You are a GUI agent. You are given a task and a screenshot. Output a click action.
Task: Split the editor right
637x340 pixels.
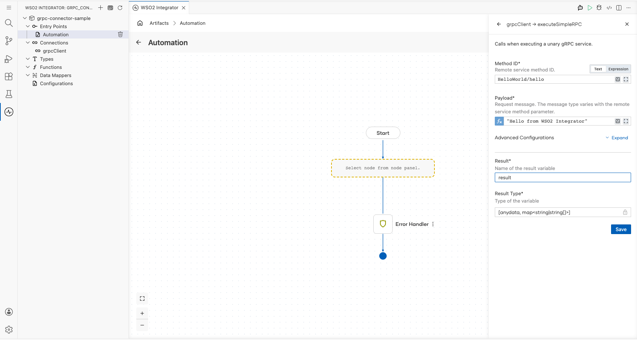(x=619, y=7)
